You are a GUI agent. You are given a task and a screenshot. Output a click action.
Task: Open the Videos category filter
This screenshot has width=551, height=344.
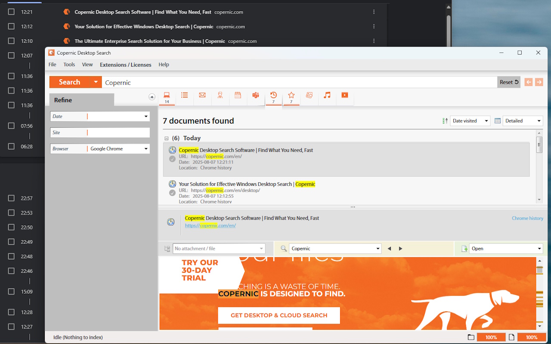tap(344, 95)
